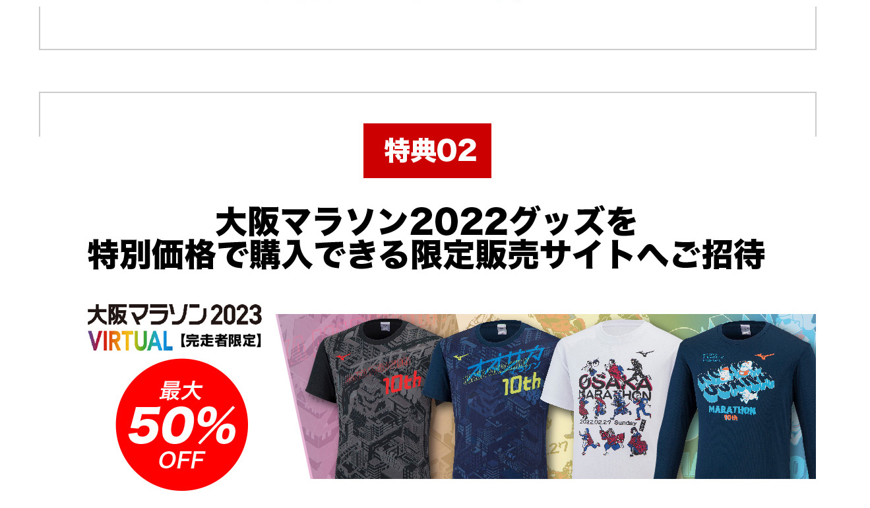Open the 大阪マラソン2023 logo
870x508 pixels.
click(175, 315)
